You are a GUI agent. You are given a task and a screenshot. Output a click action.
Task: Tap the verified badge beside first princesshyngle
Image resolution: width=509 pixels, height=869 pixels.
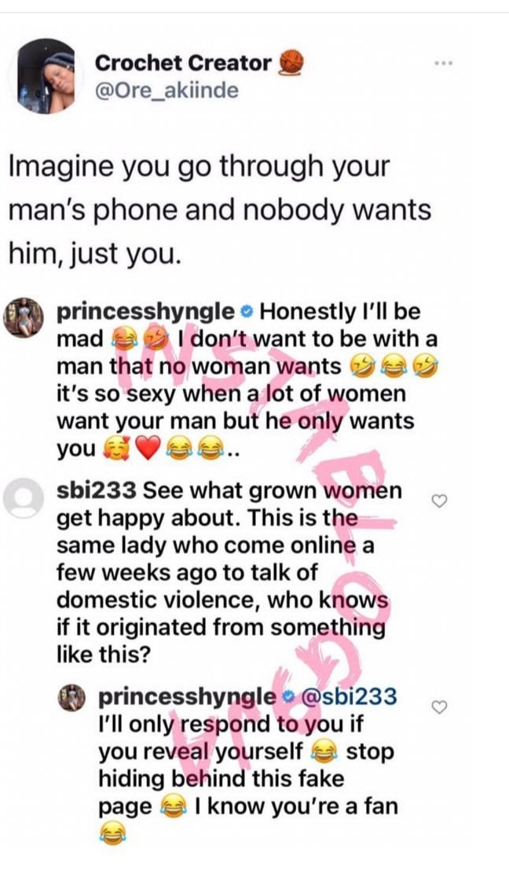coord(247,313)
